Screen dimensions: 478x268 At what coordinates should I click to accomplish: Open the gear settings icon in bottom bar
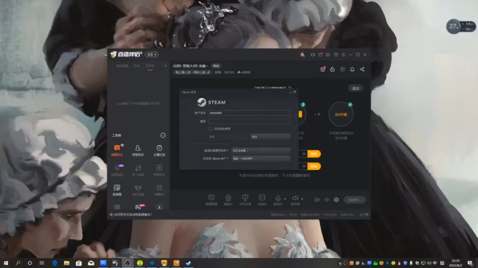336,200
